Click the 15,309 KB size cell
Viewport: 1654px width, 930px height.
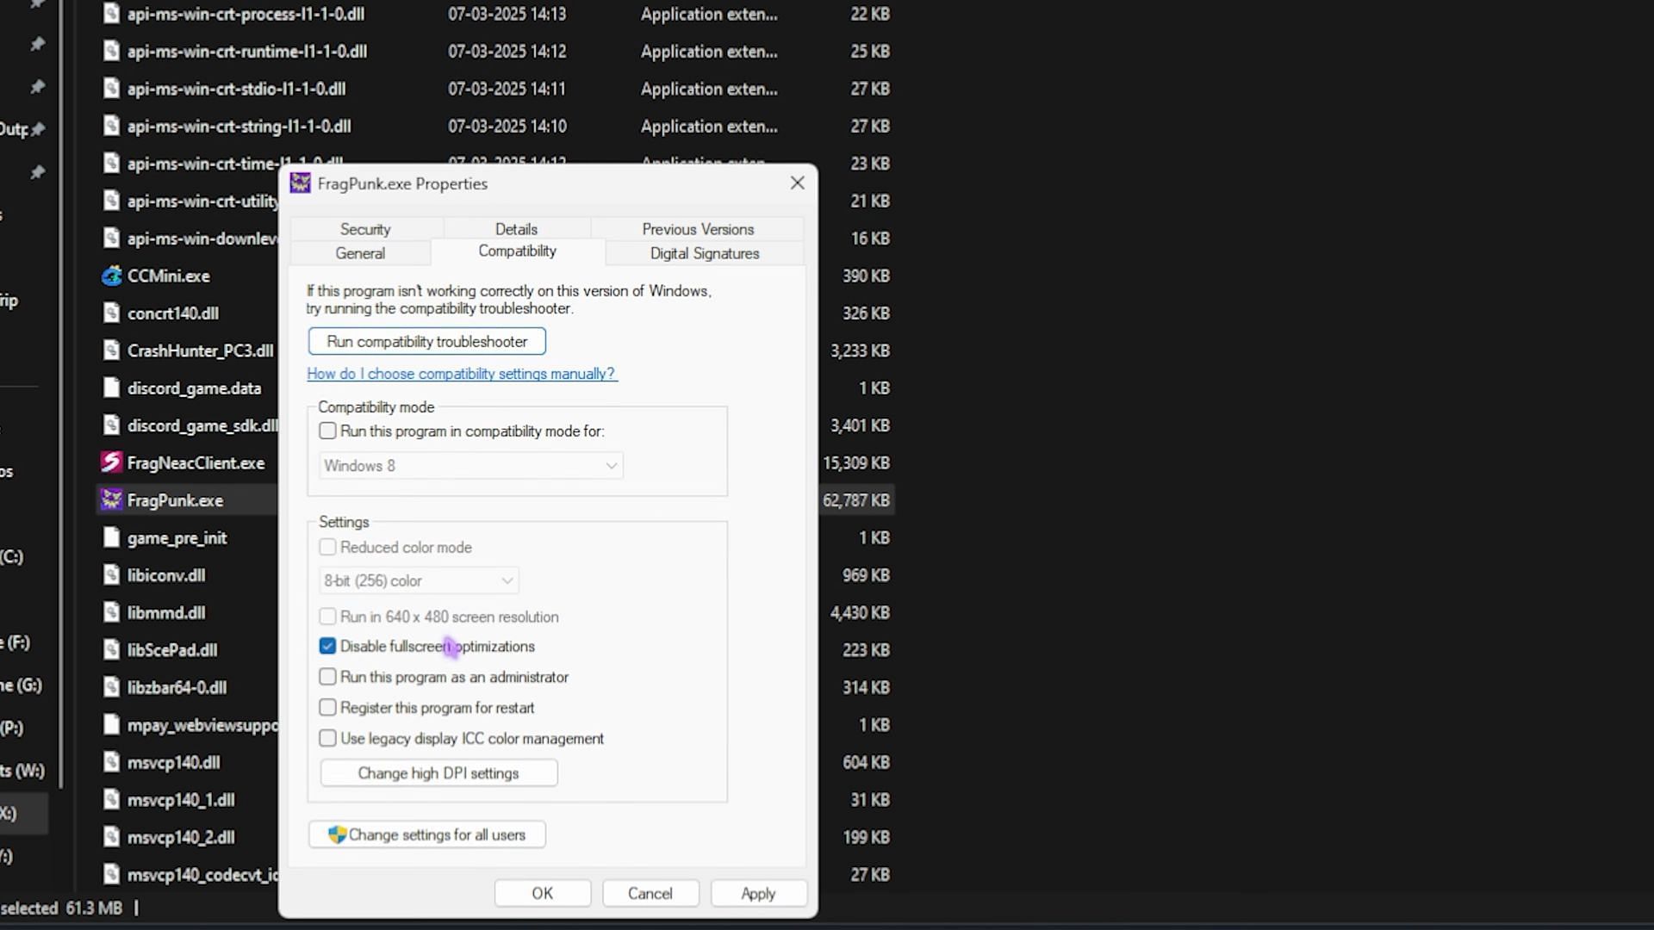pos(856,462)
